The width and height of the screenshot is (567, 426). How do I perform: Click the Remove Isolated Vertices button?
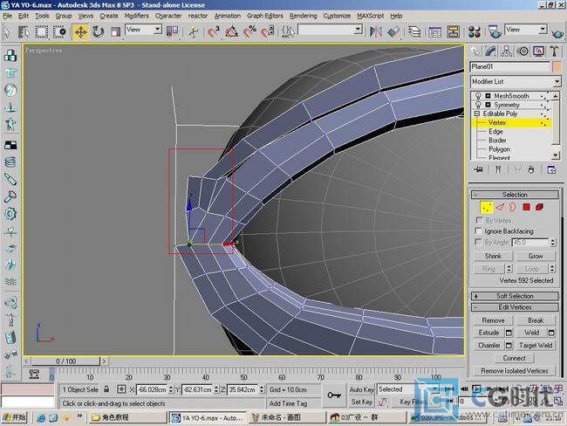tap(514, 371)
